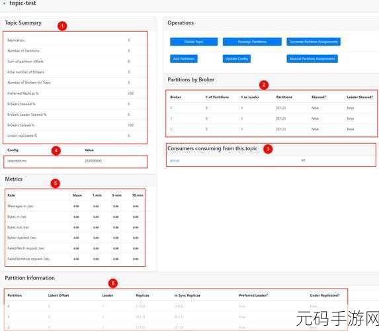Select the retention.ms config value
The width and height of the screenshot is (379, 331).
tap(93, 161)
